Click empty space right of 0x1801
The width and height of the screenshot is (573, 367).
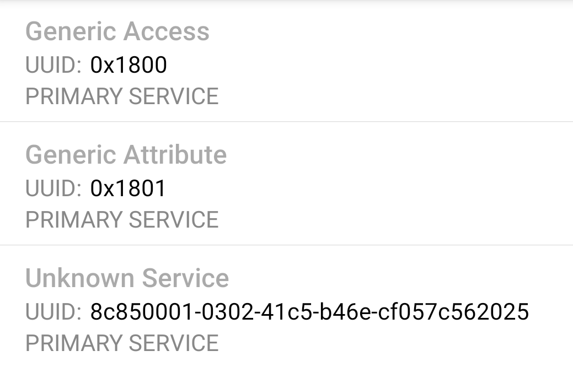[358, 188]
